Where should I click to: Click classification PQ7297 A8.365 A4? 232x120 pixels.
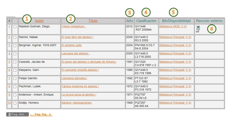pyautogui.click(x=142, y=104)
